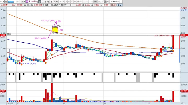The image size is (188, 105).
Task: Click the blue 매도 sell button
Action: 119,5
